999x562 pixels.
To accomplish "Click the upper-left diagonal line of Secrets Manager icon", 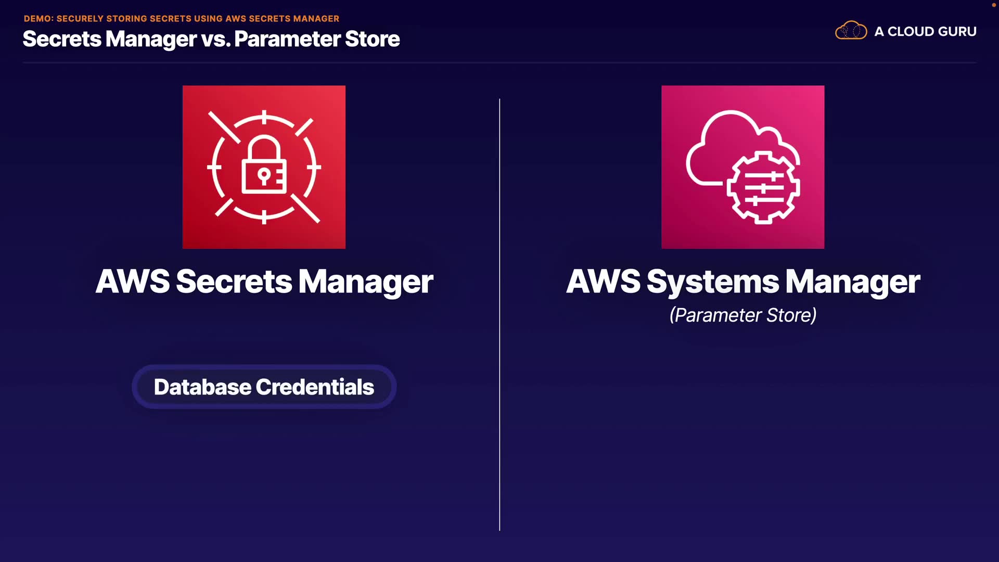I will coord(224,126).
